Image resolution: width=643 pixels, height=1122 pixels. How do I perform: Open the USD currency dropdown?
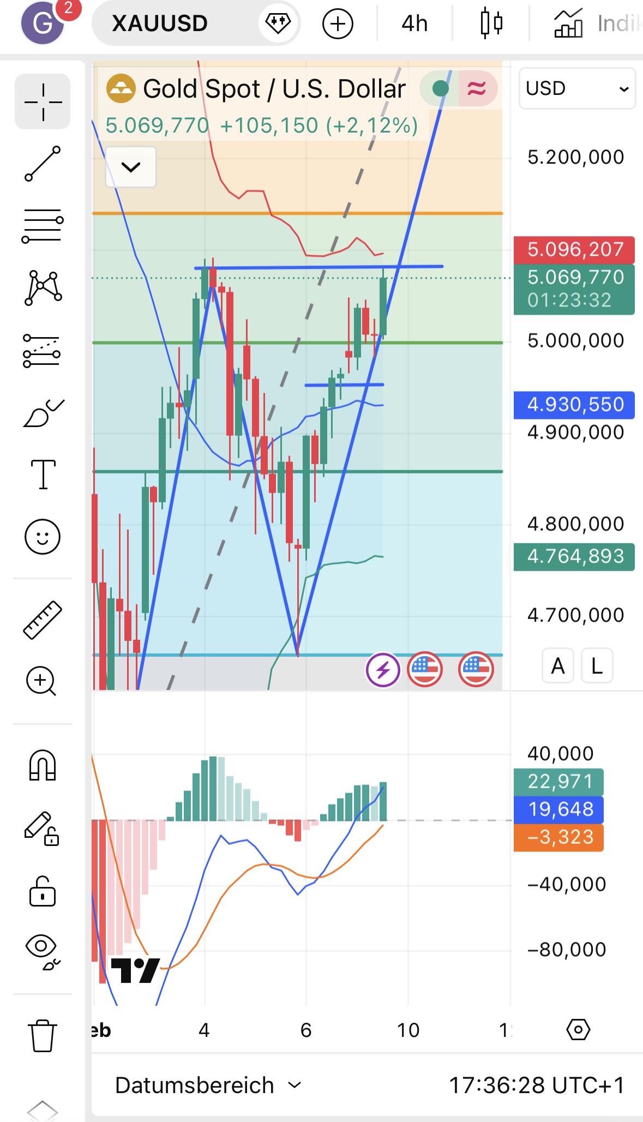pos(577,88)
